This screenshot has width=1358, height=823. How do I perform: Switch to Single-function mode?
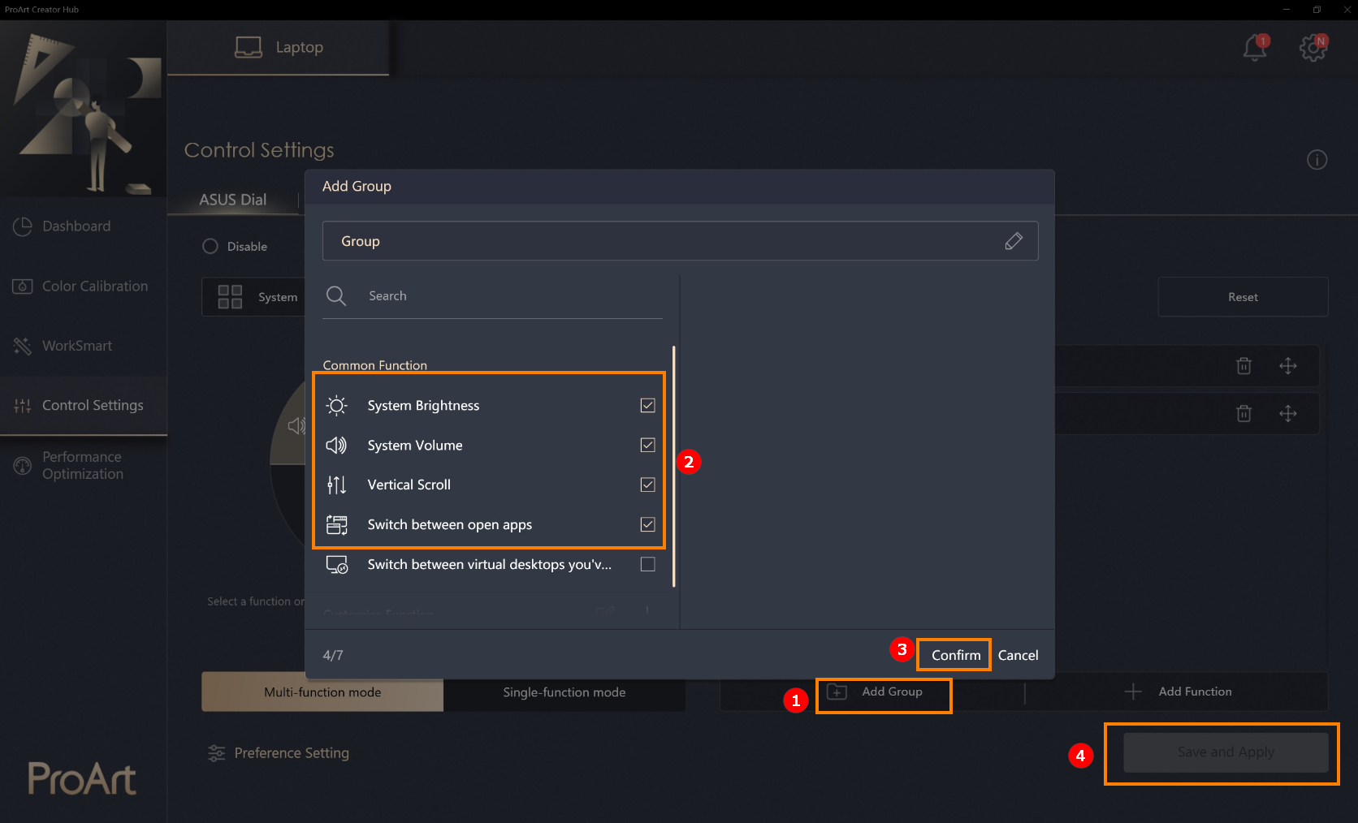point(564,692)
